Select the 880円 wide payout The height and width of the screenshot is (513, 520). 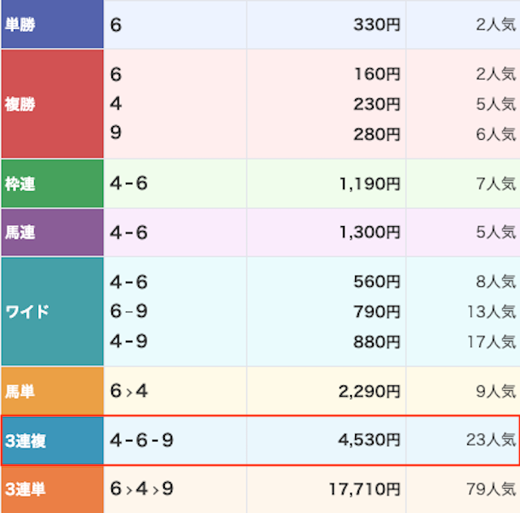(x=377, y=341)
